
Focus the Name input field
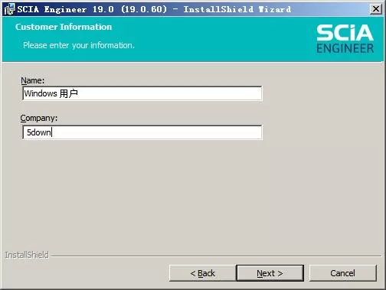click(142, 93)
